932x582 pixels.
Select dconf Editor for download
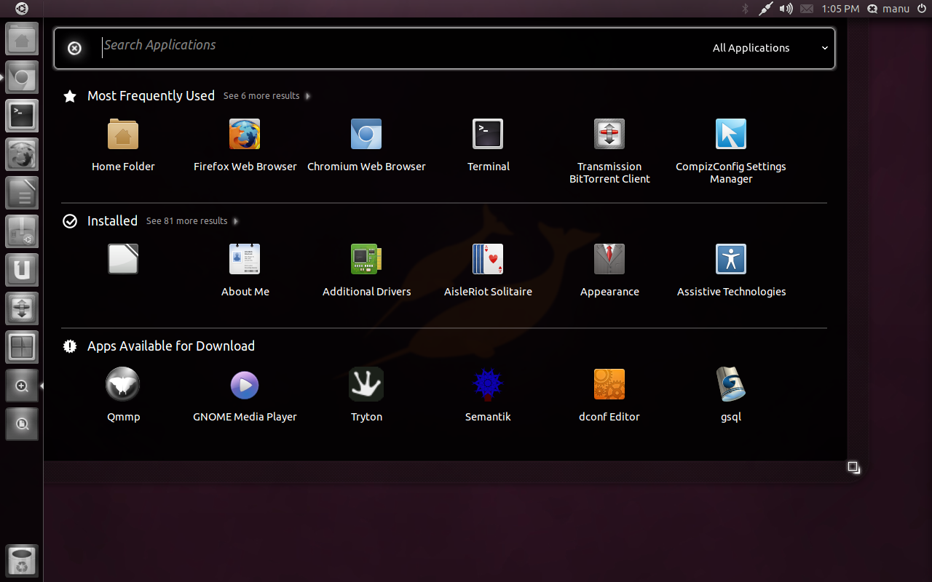pyautogui.click(x=609, y=385)
